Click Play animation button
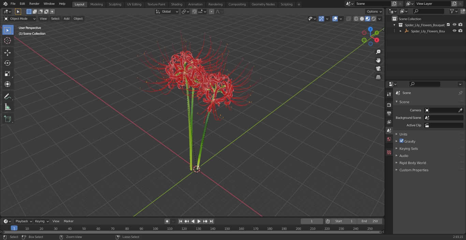 point(199,221)
